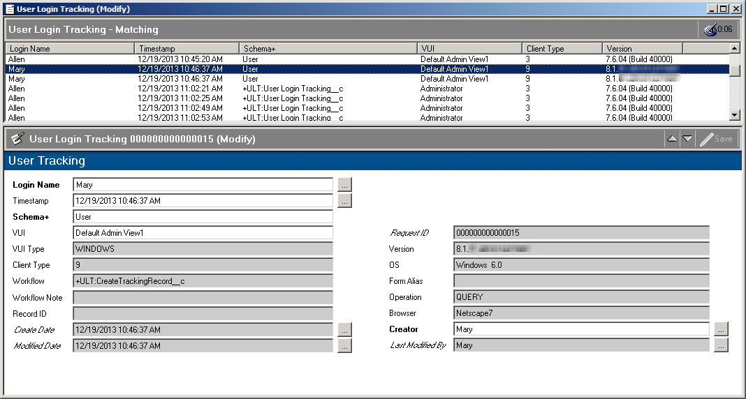The width and height of the screenshot is (746, 399).
Task: Sort results by Version column header
Action: (x=643, y=48)
